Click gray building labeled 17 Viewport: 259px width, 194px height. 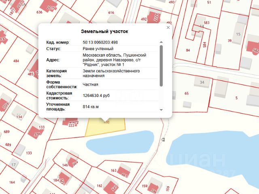pos(13,164)
